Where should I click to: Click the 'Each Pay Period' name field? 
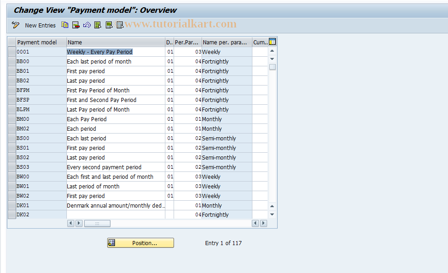click(x=116, y=119)
